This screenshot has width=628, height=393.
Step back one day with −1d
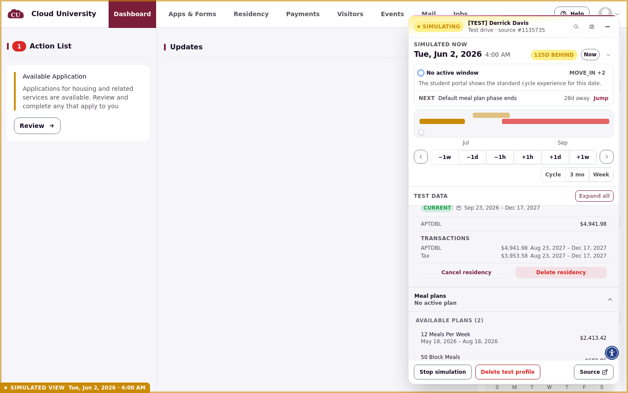(472, 157)
